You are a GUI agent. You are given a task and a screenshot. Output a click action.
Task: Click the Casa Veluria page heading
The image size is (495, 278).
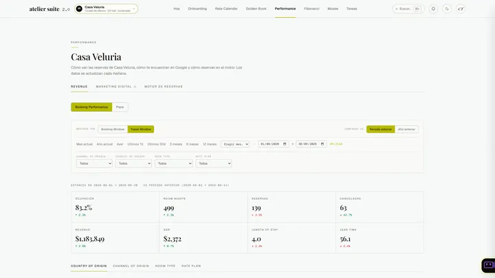pyautogui.click(x=96, y=57)
